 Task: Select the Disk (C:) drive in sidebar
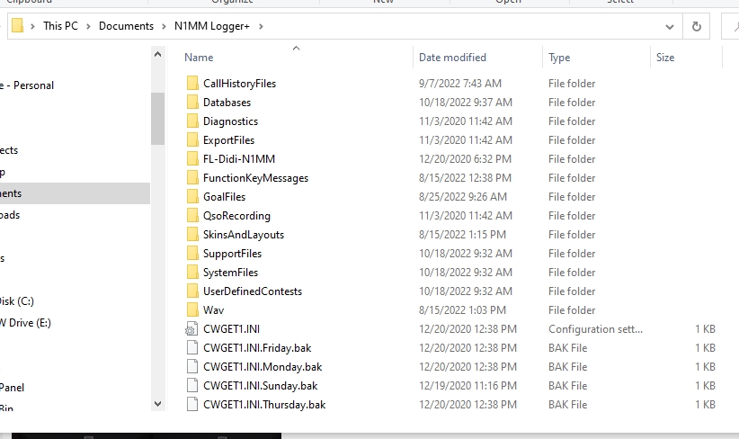[17, 300]
